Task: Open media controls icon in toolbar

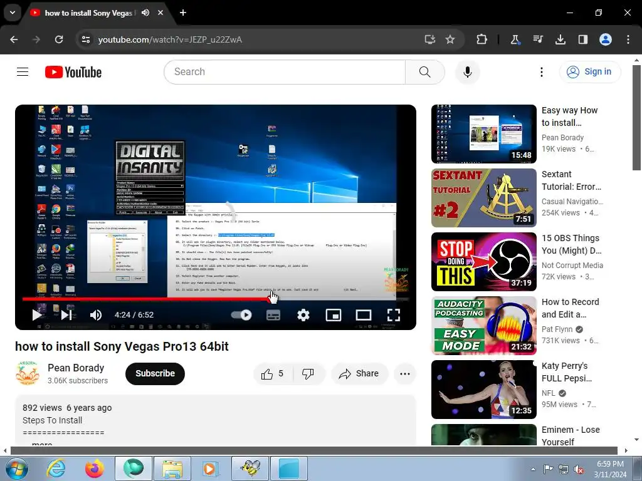Action: [x=537, y=39]
